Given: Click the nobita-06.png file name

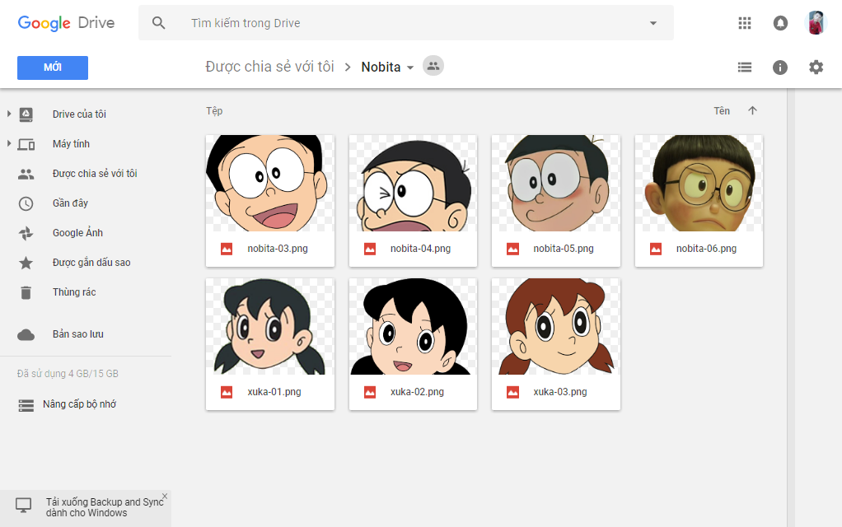Looking at the screenshot, I should pyautogui.click(x=706, y=249).
